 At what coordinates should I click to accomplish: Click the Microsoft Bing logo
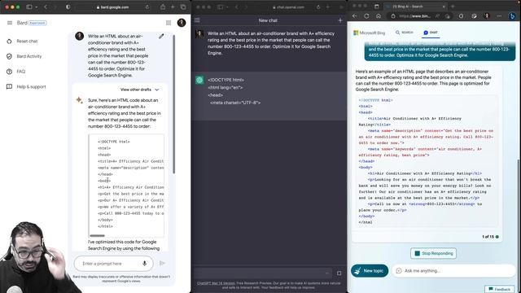369,33
